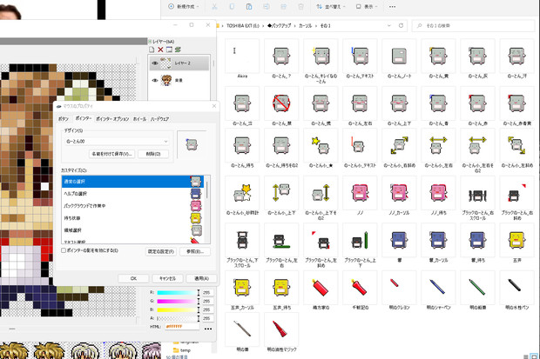Click the 削除 button in mouse properties
Image resolution: width=540 pixels, height=359 pixels.
pos(153,154)
